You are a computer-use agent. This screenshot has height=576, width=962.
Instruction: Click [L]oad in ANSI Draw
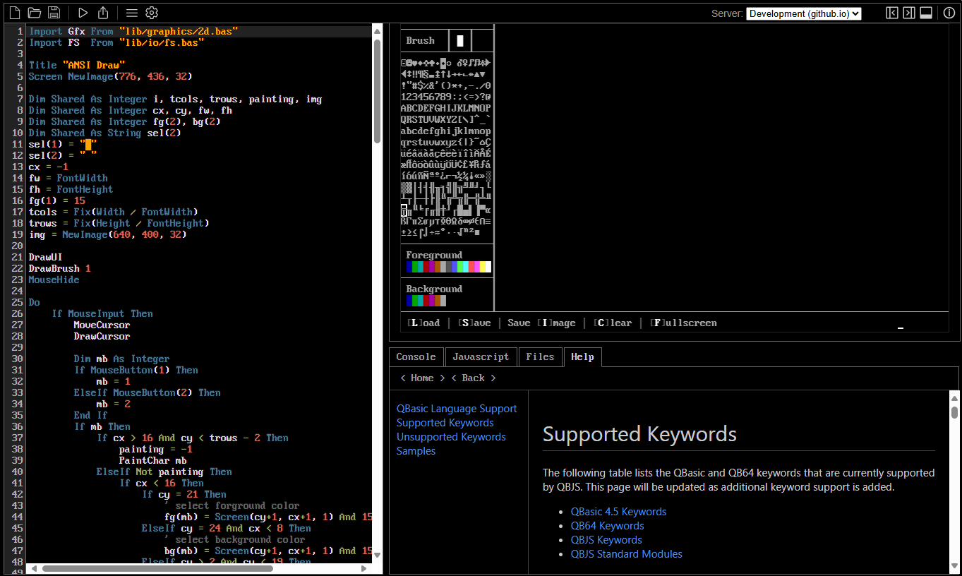click(x=423, y=323)
